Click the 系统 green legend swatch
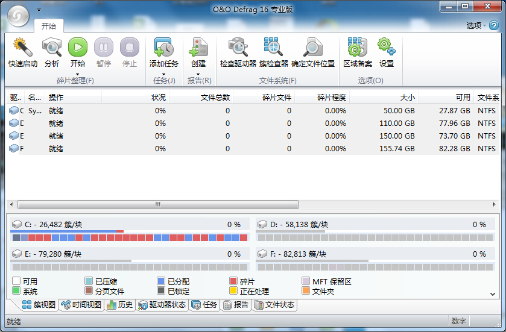The image size is (506, 332). pyautogui.click(x=16, y=290)
